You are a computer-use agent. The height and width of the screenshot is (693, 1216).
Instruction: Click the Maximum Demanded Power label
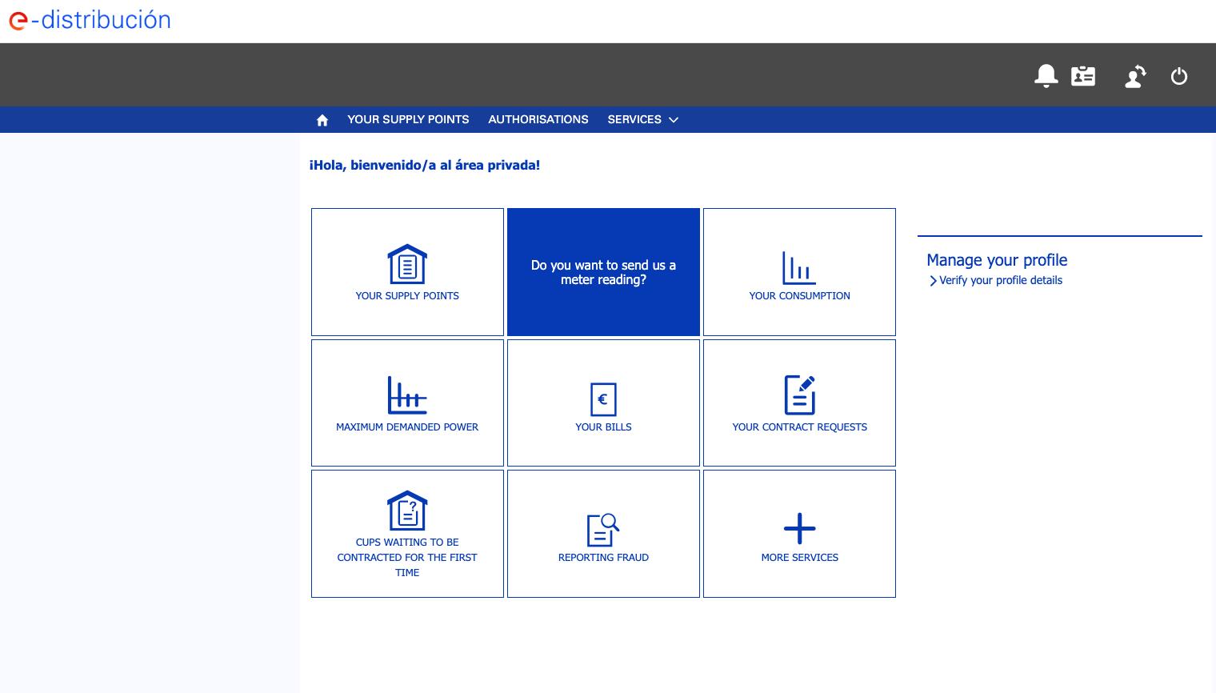tap(407, 427)
